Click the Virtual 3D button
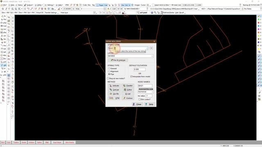Image resolution: width=262 pixels, height=147 pixels. point(40,13)
